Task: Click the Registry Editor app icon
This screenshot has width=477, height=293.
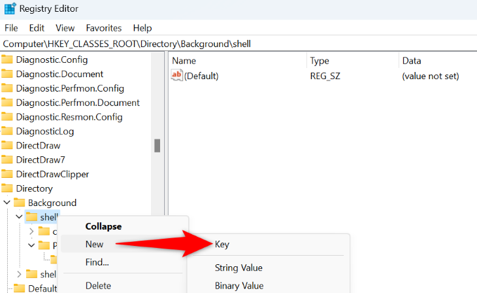Action: pos(10,9)
